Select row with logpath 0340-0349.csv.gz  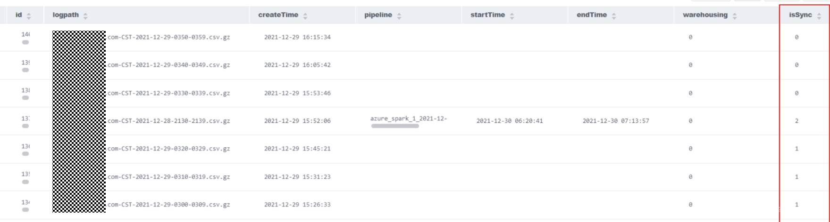168,65
